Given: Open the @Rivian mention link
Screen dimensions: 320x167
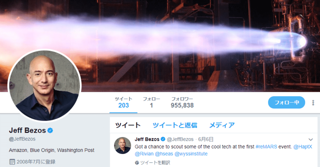Looking at the screenshot, I should (144, 154).
